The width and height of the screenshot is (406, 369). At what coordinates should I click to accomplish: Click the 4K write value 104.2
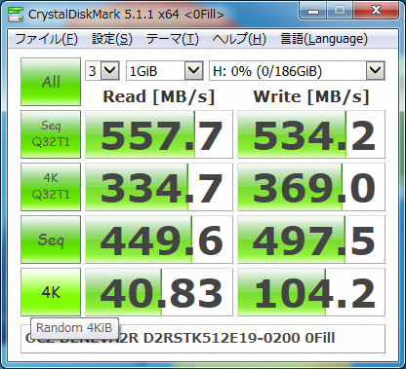pos(311,292)
